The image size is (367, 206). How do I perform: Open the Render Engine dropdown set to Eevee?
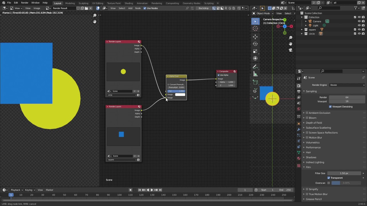[347, 85]
